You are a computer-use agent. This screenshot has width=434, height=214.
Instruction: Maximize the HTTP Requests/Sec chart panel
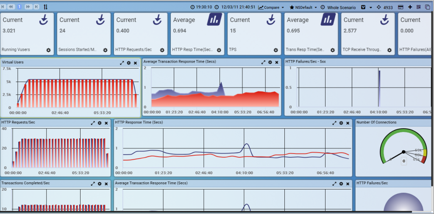point(93,123)
